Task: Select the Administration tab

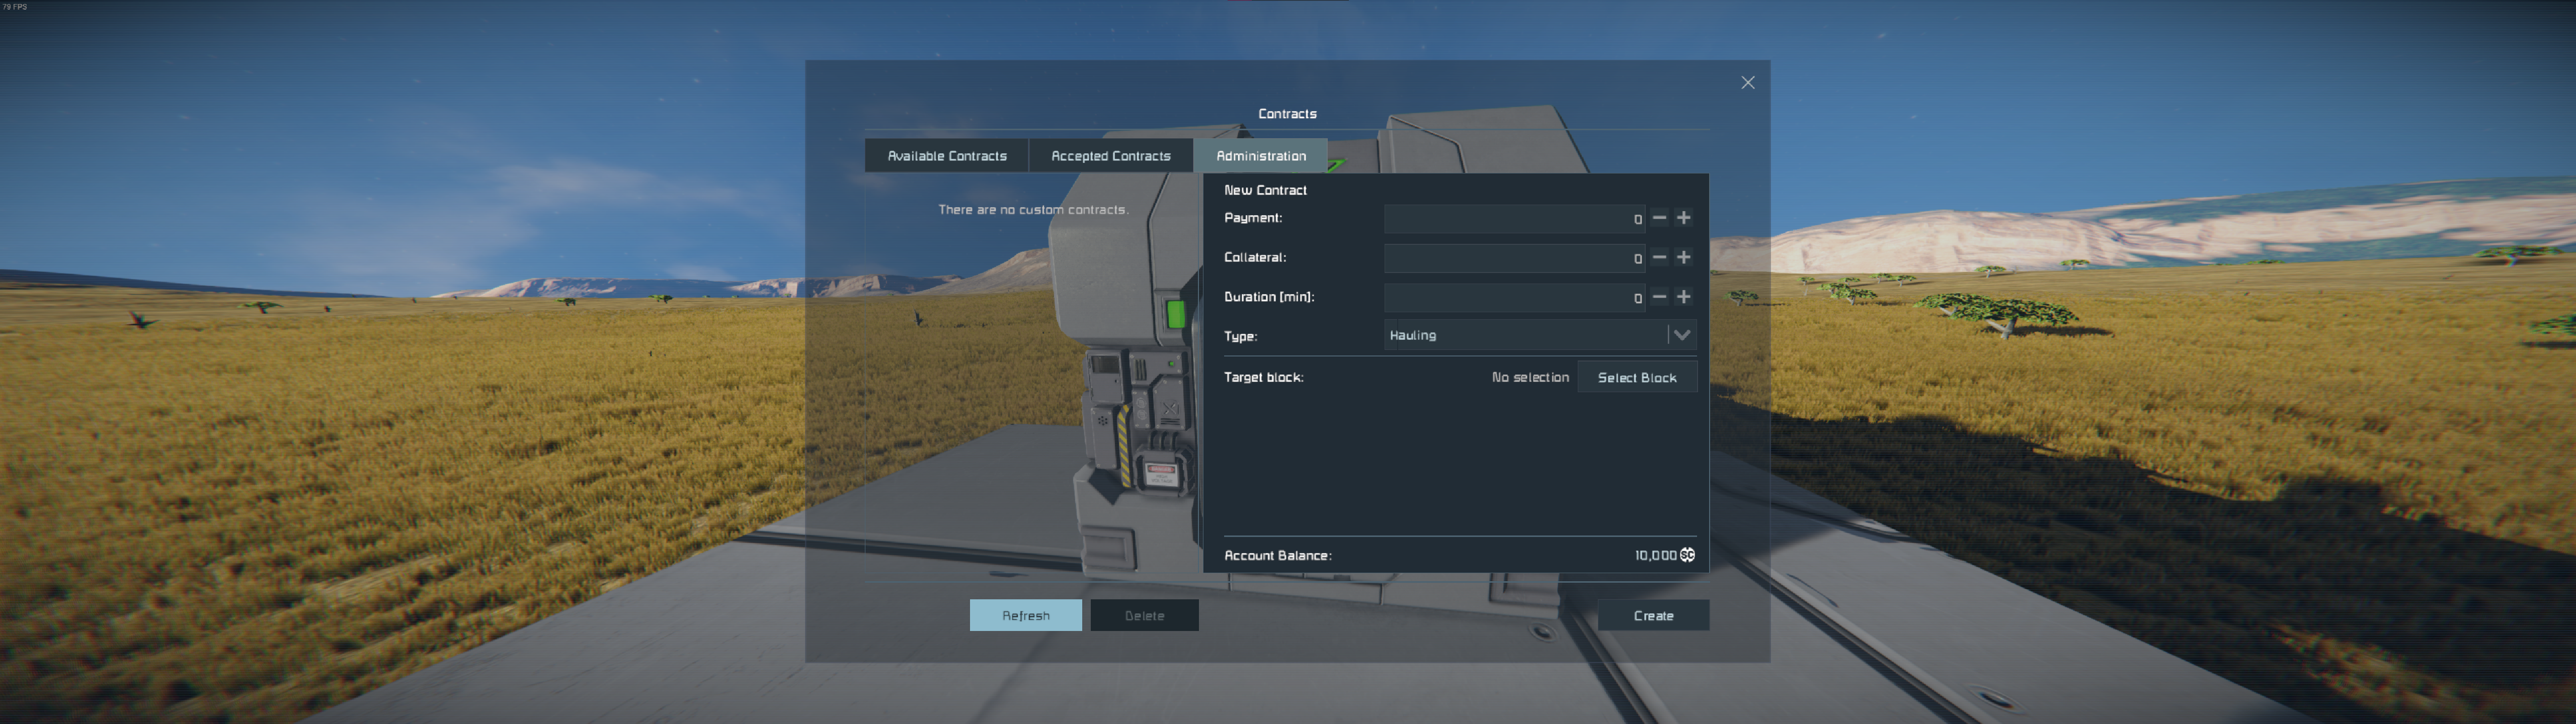Action: point(1260,156)
